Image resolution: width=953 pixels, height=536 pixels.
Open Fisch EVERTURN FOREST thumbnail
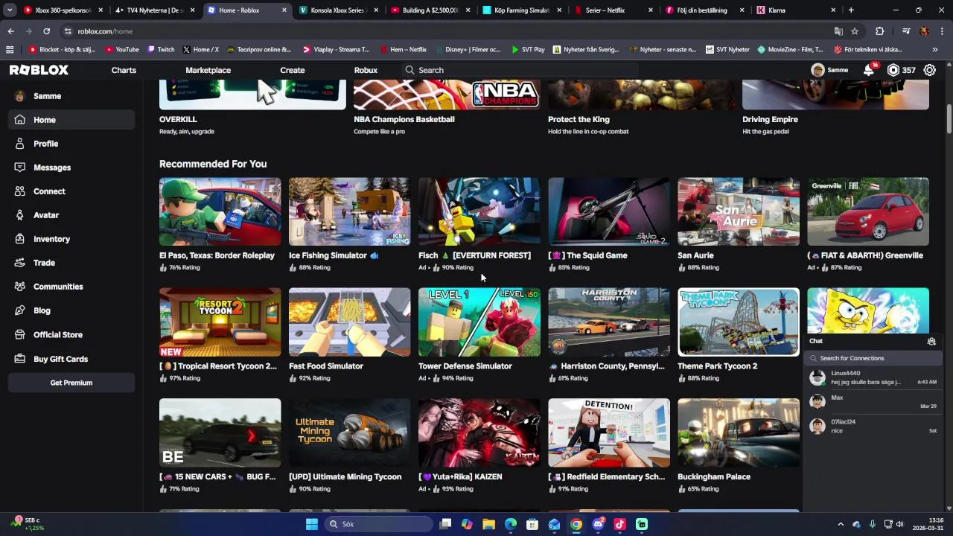(x=479, y=211)
